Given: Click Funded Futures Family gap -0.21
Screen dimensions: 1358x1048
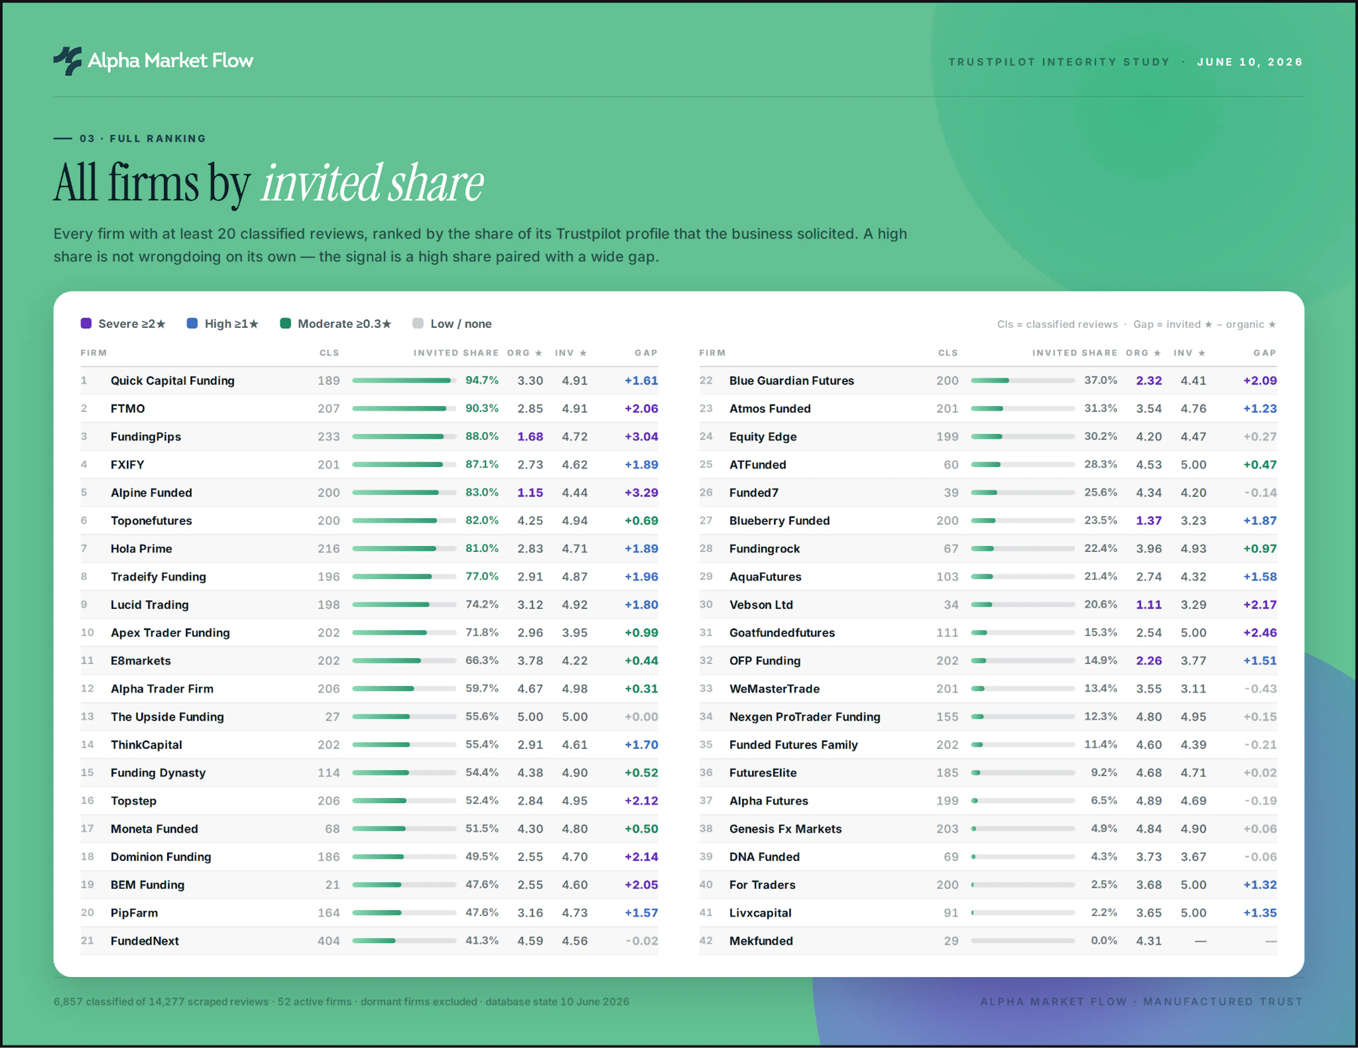Looking at the screenshot, I should point(1260,745).
